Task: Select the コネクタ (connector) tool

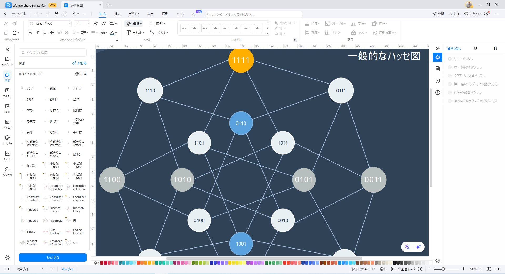Action: (159, 33)
